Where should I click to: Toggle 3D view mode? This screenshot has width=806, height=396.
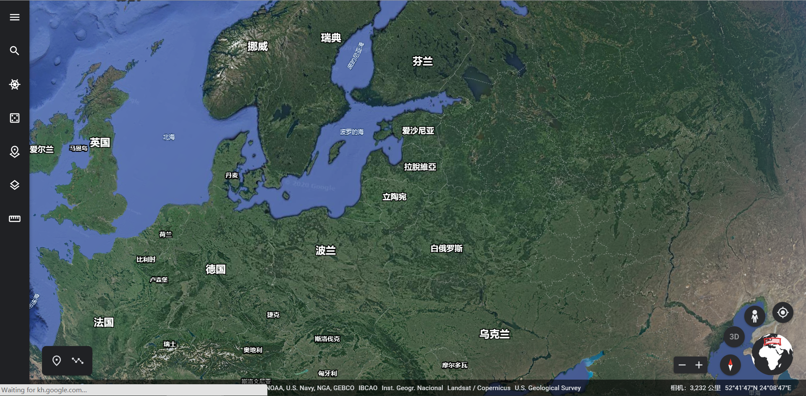click(x=734, y=337)
